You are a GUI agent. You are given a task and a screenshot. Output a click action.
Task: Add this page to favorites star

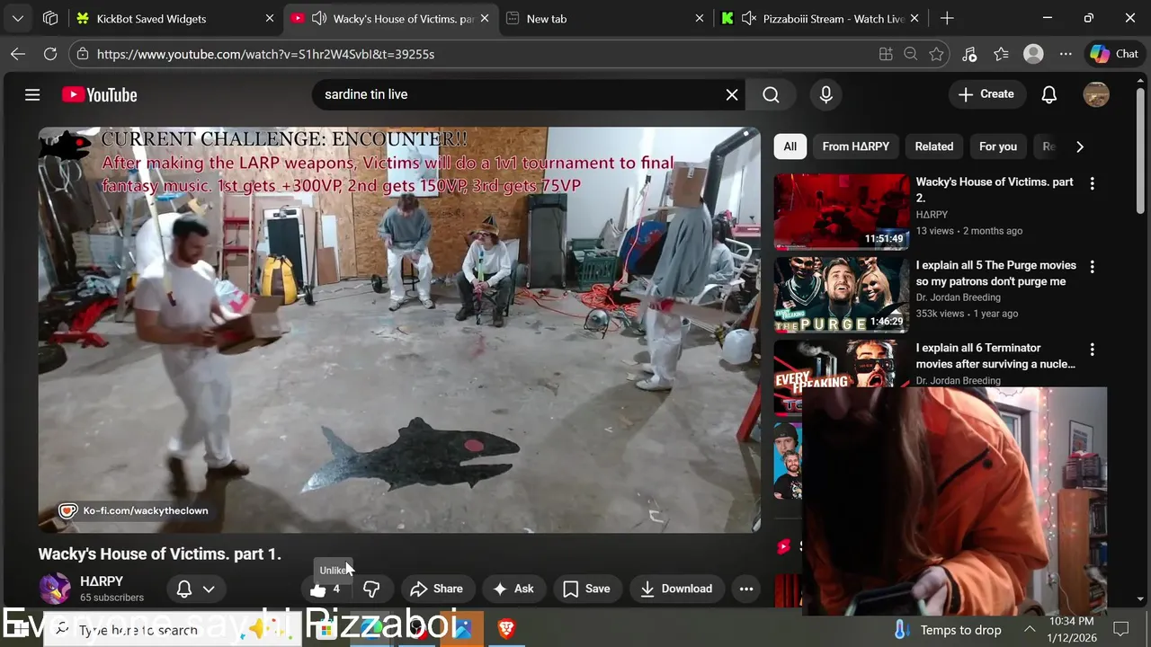coord(936,54)
